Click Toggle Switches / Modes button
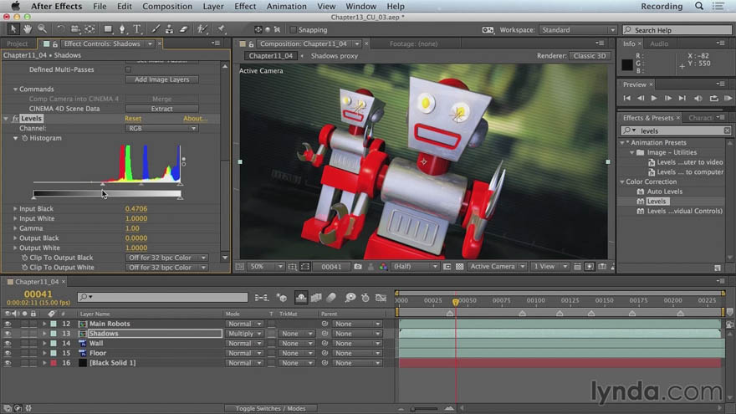Image resolution: width=736 pixels, height=414 pixels. pos(270,408)
